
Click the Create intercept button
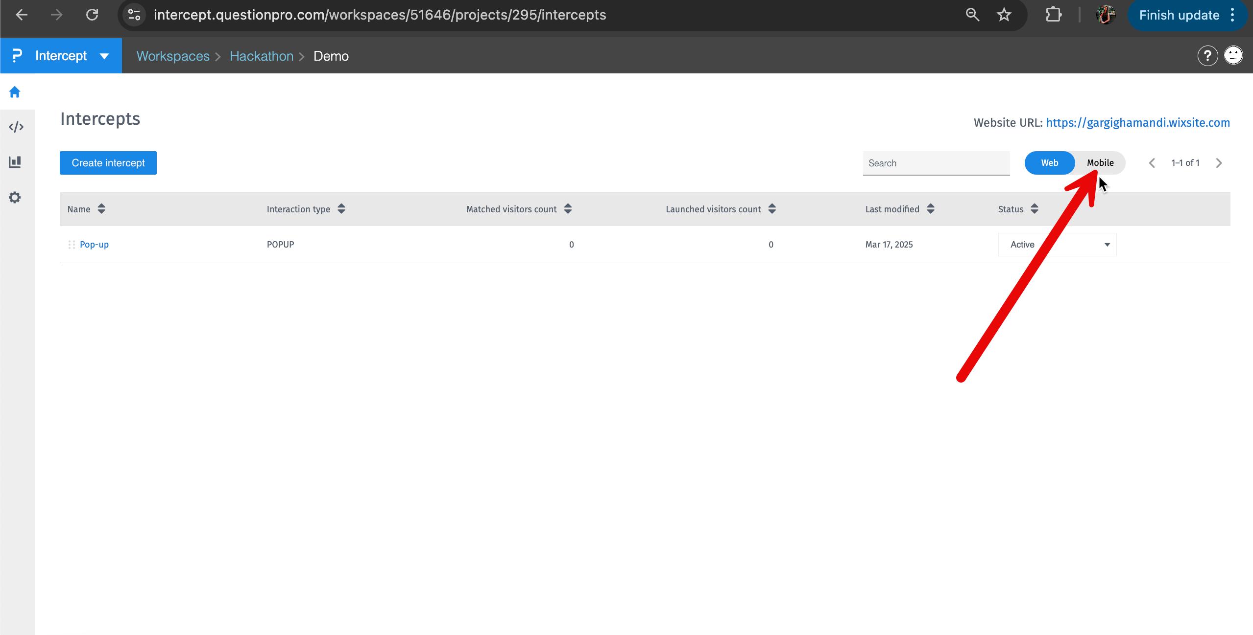tap(108, 163)
